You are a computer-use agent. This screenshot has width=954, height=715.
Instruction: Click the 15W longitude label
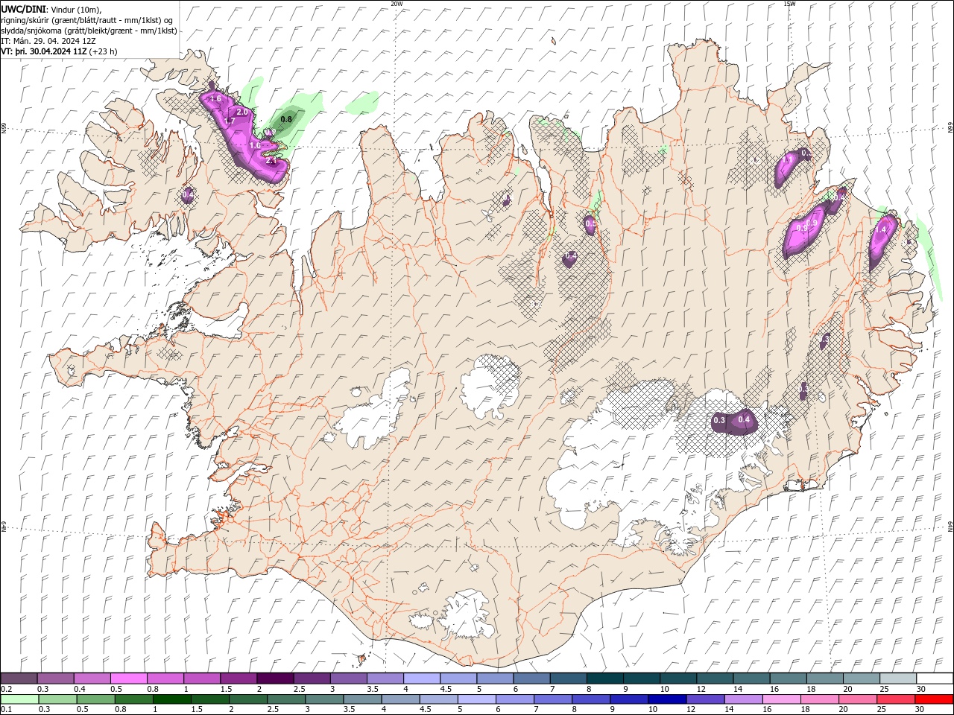[x=789, y=3]
